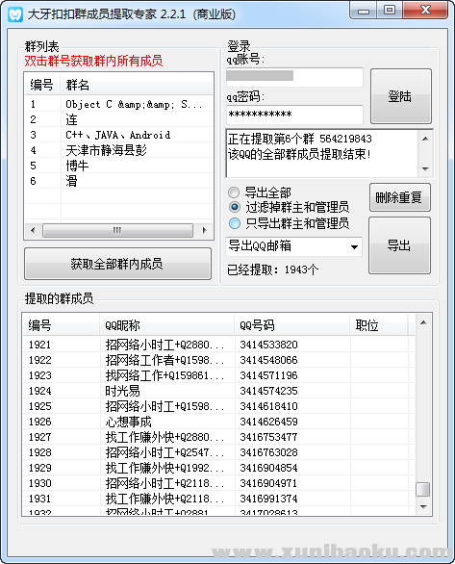Image resolution: width=455 pixels, height=564 pixels.
Task: Click the 删除重复 button
Action: click(x=399, y=197)
